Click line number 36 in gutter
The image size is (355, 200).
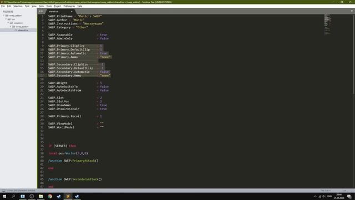pos(42,146)
